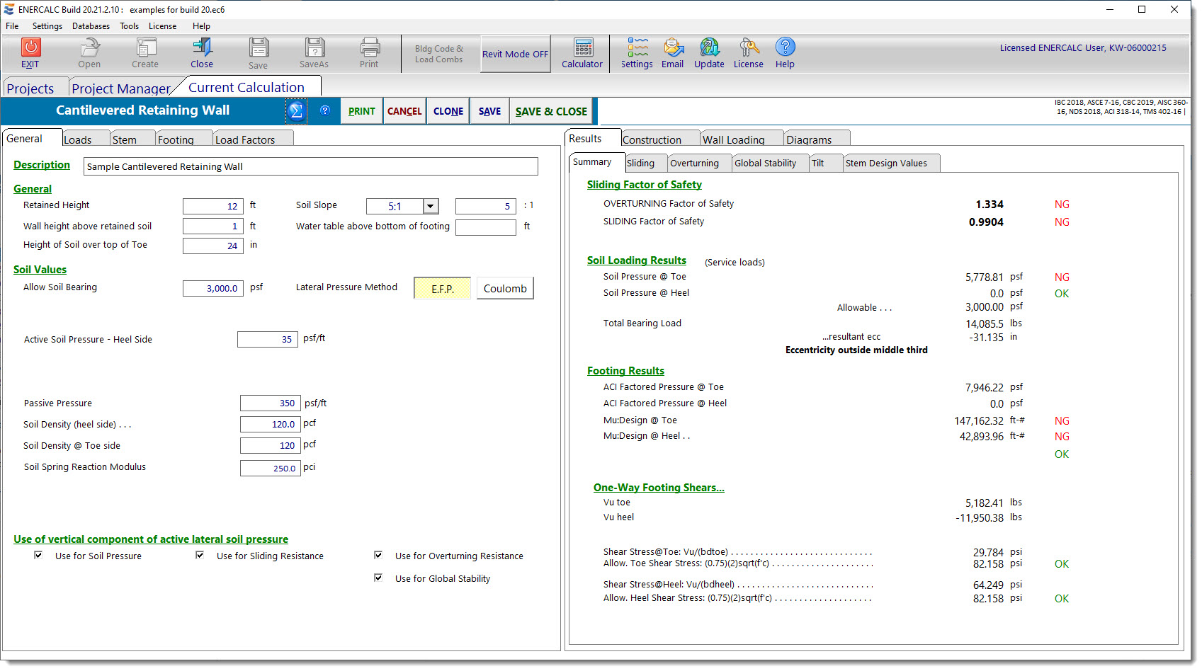Open the Tools menu

pos(129,26)
